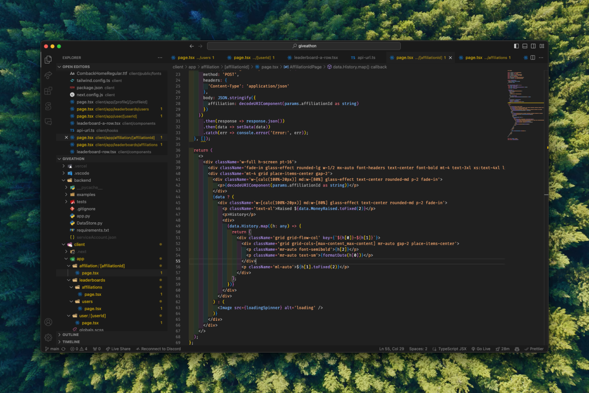Click the Accounts icon in activity bar
Viewport: 589px width, 393px height.
coord(48,322)
